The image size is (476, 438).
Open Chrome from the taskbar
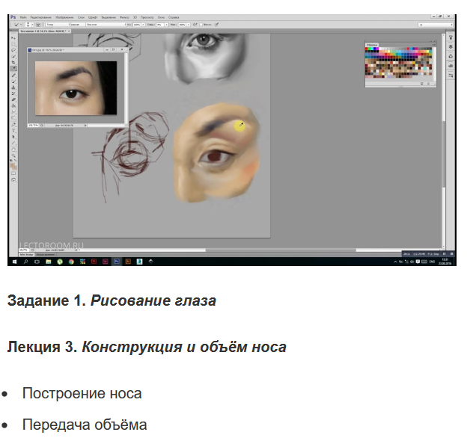(71, 262)
